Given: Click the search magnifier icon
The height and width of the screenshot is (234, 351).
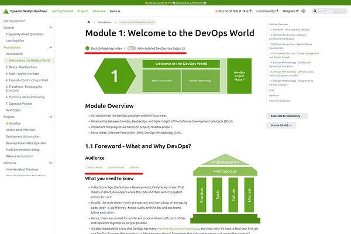Looking at the screenshot, I should (315, 11).
